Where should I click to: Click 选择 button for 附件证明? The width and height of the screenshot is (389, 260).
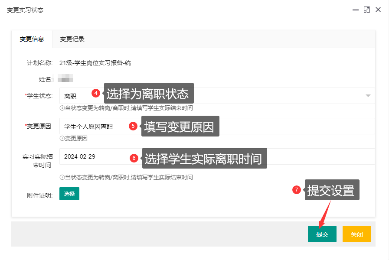(x=69, y=194)
